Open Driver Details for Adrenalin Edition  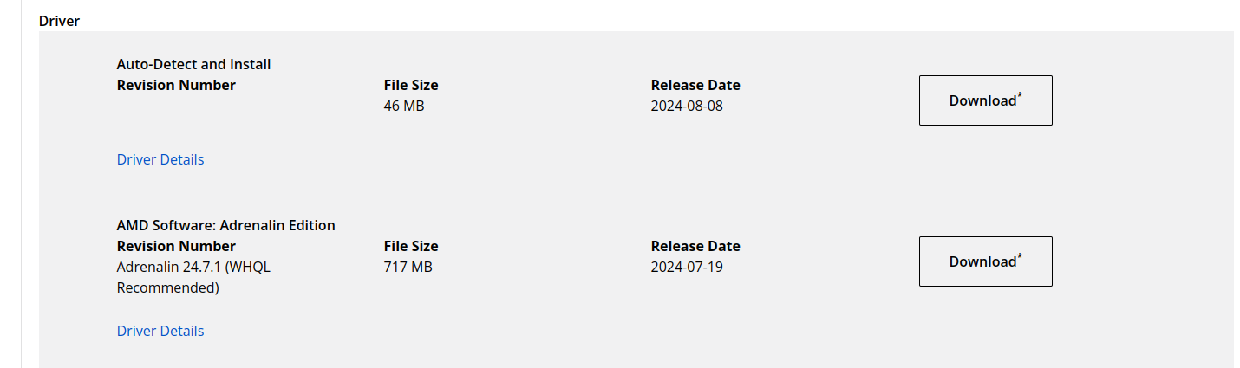(160, 331)
